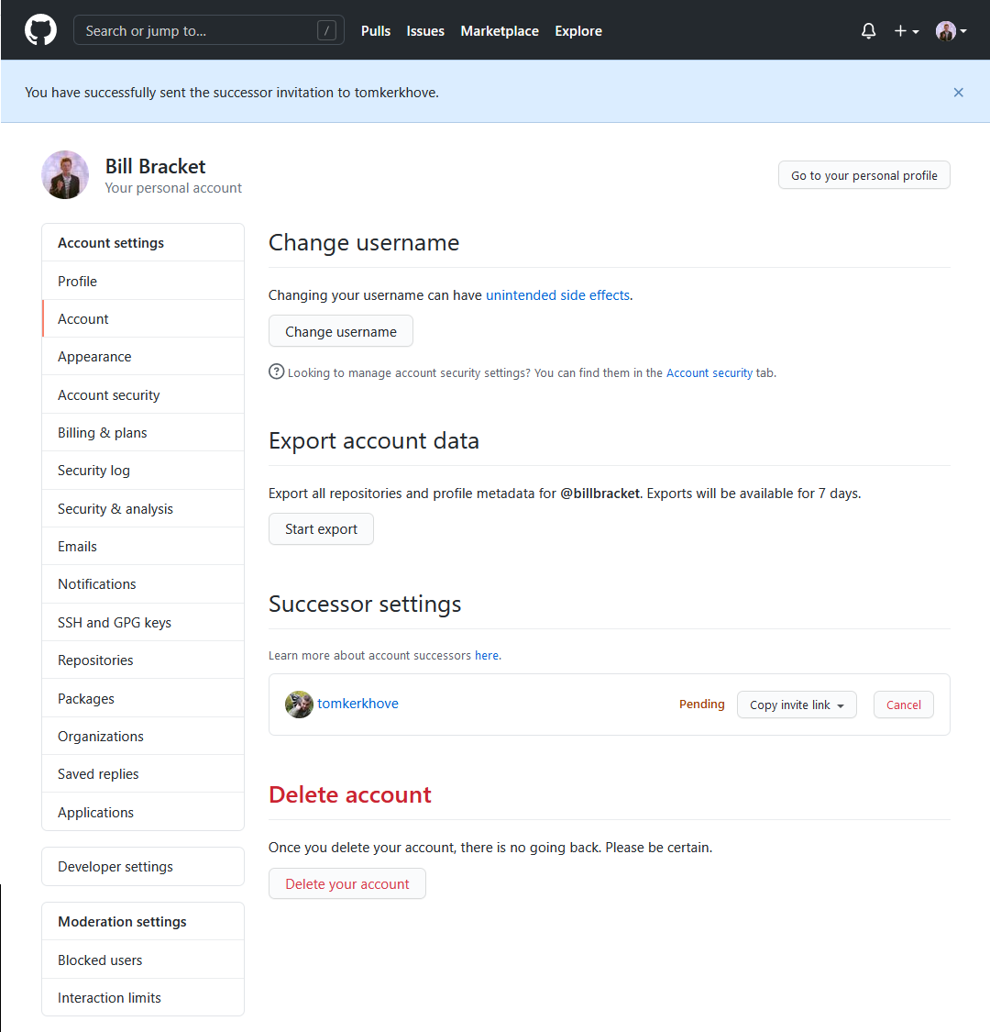Screen dimensions: 990x1032
Task: Expand the Copy invite link dropdown
Action: pyautogui.click(x=797, y=705)
